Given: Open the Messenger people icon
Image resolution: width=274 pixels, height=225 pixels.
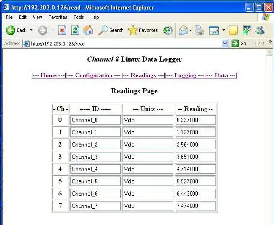Looking at the screenshot, I should click(260, 30).
